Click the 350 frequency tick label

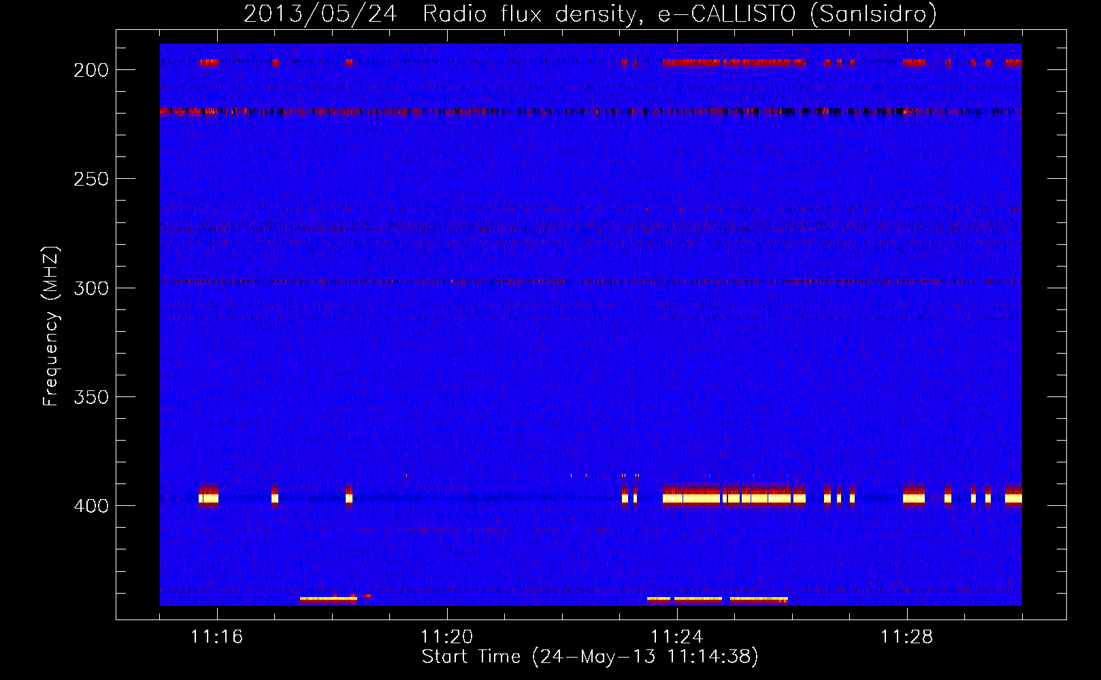91,396
